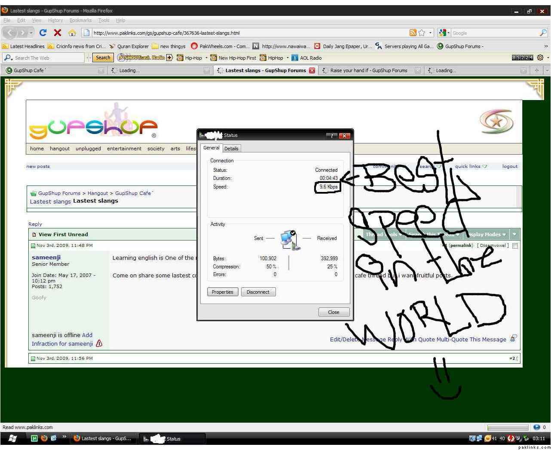Click the Windows Start button
Image resolution: width=551 pixels, height=450 pixels.
(x=12, y=438)
